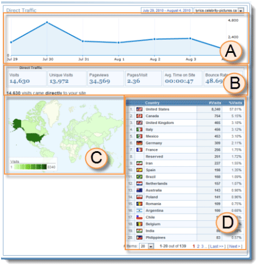Click the 'United States' country name
This screenshot has height=269, width=261.
(158, 109)
